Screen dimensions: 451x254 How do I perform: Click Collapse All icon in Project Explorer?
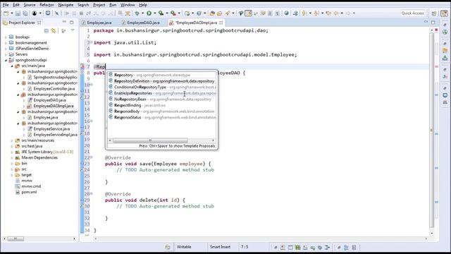pyautogui.click(x=47, y=30)
